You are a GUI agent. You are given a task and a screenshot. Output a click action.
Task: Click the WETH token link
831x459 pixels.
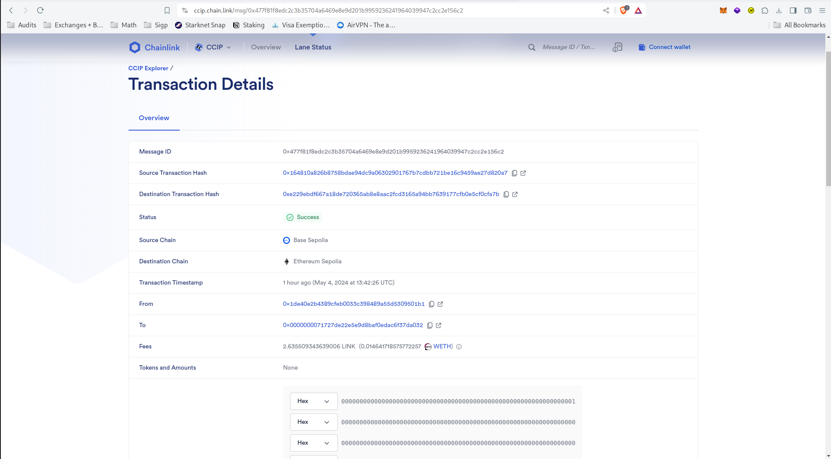click(x=442, y=347)
